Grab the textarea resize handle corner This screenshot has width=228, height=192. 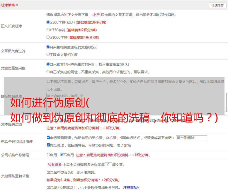tap(225, 110)
